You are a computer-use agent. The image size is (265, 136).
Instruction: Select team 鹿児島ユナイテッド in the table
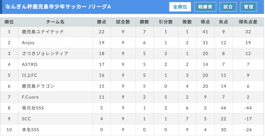click(43, 32)
